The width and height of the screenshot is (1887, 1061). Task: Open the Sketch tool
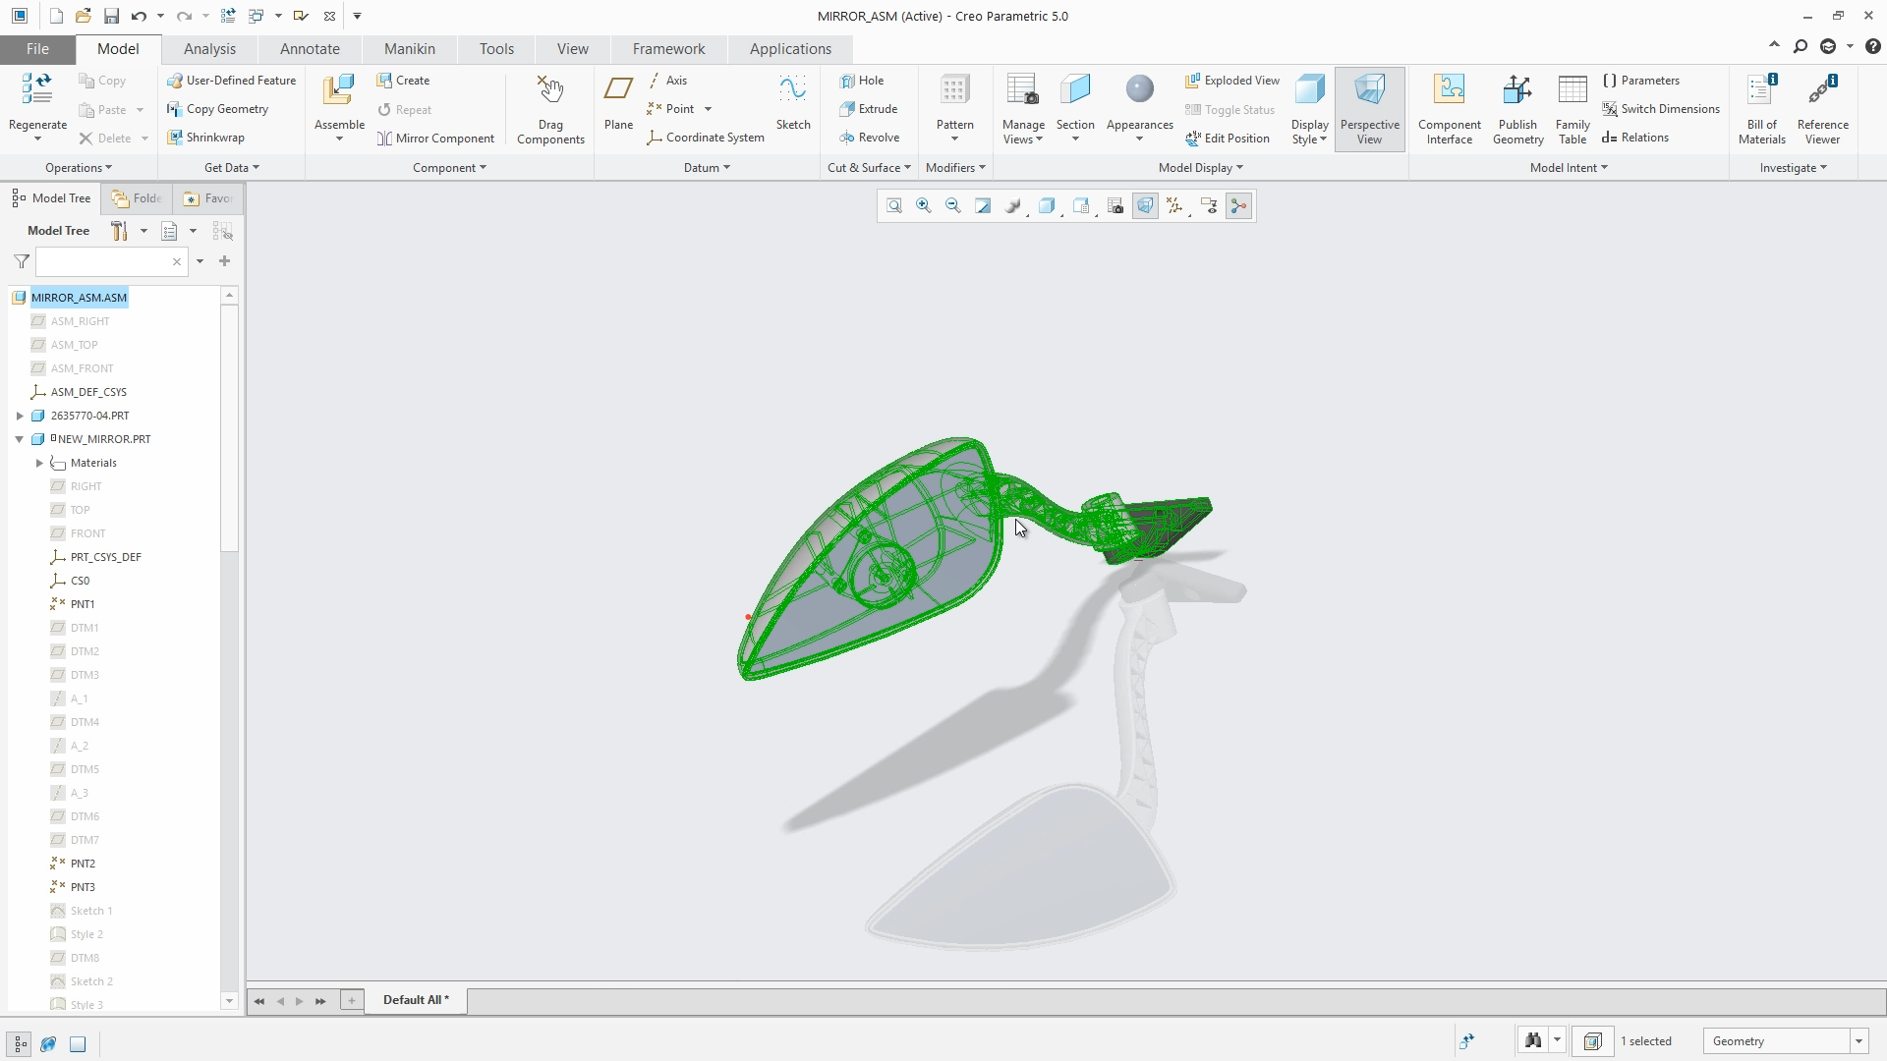click(793, 102)
